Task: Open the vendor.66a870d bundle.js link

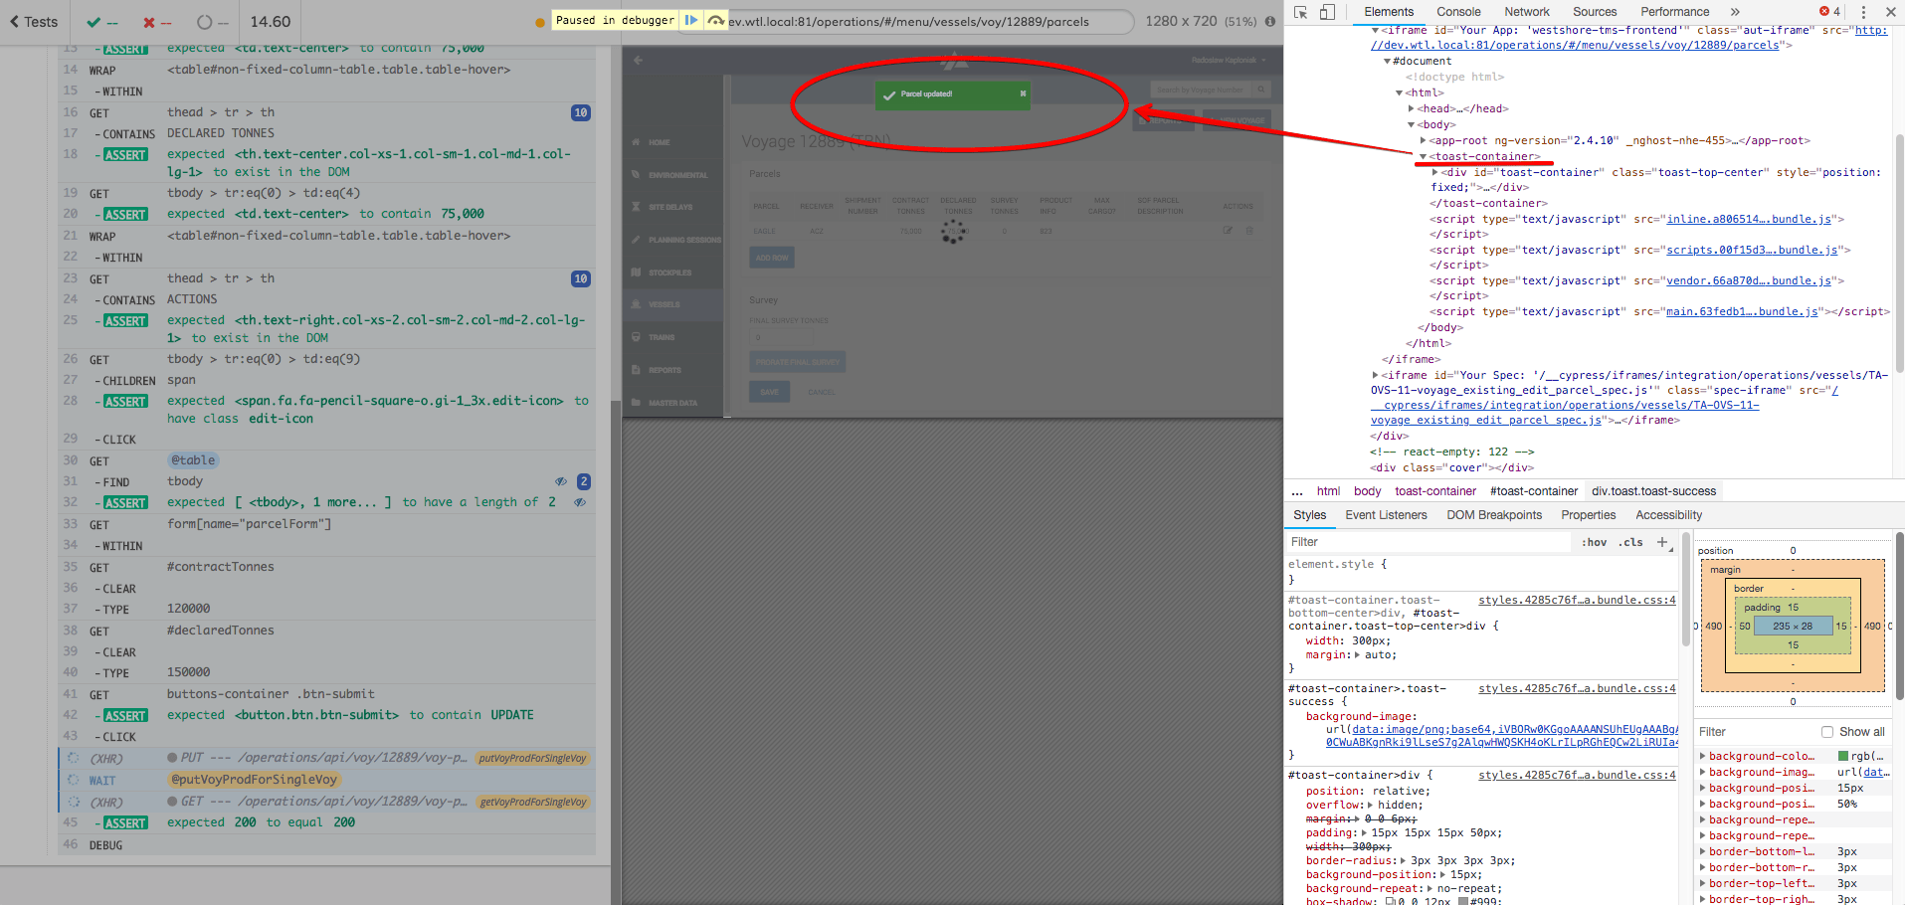Action: pos(1749,280)
